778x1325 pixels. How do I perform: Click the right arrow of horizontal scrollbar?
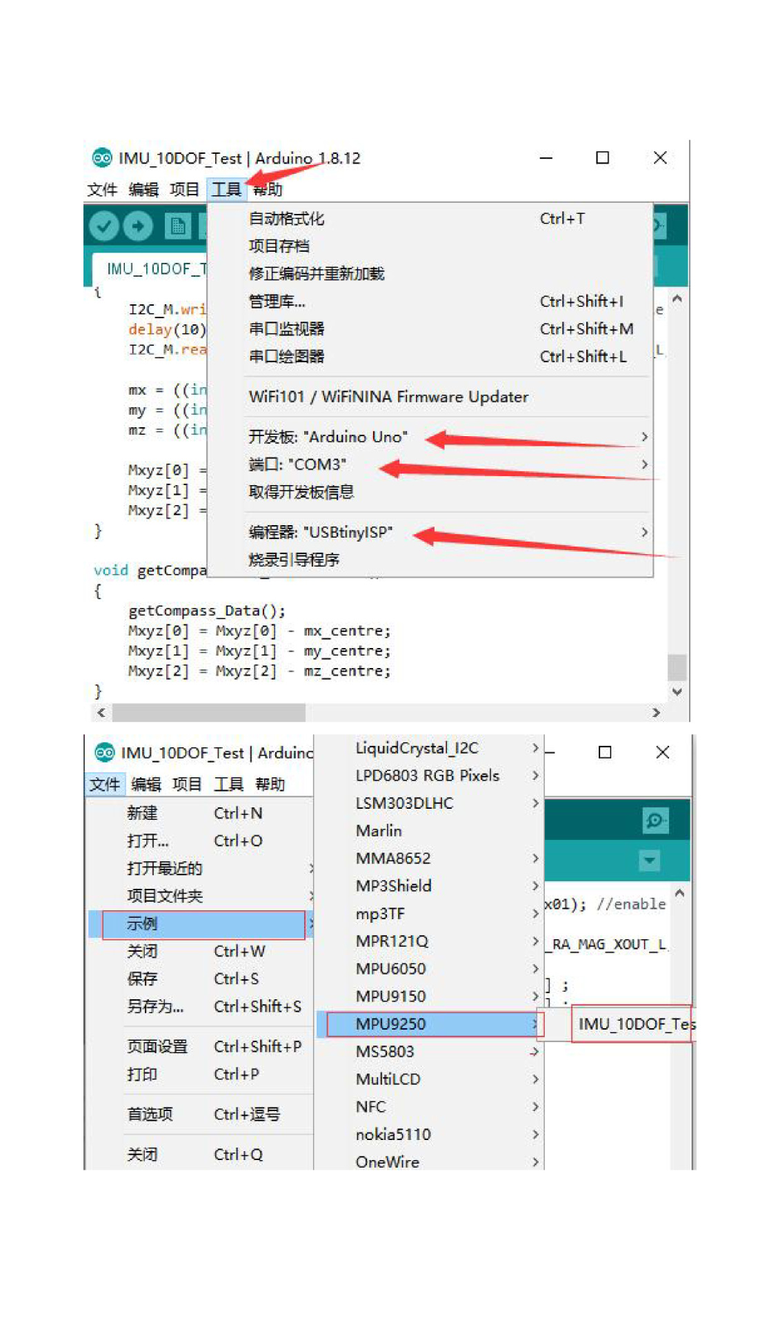[656, 712]
